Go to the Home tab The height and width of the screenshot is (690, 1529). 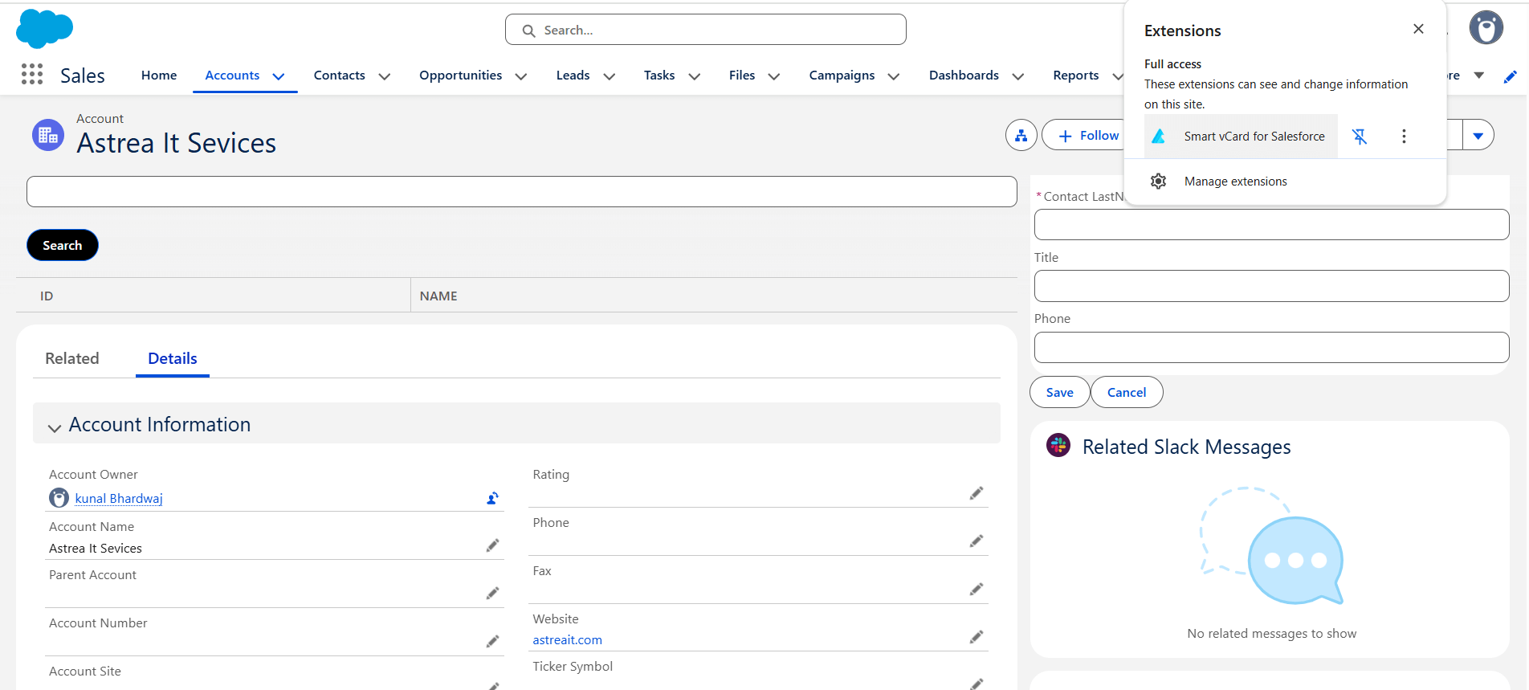point(159,76)
